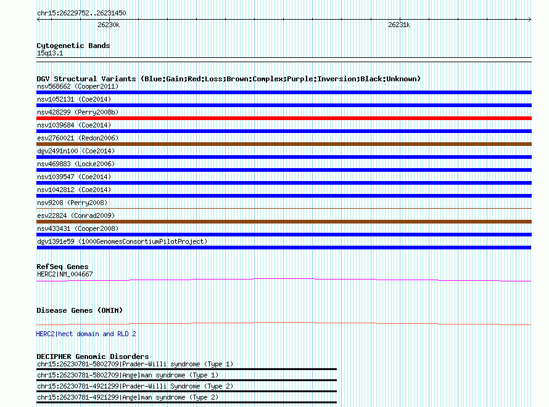Open variant dgv2491n100 (Coe2014) label
This screenshot has height=407, width=549.
76,151
